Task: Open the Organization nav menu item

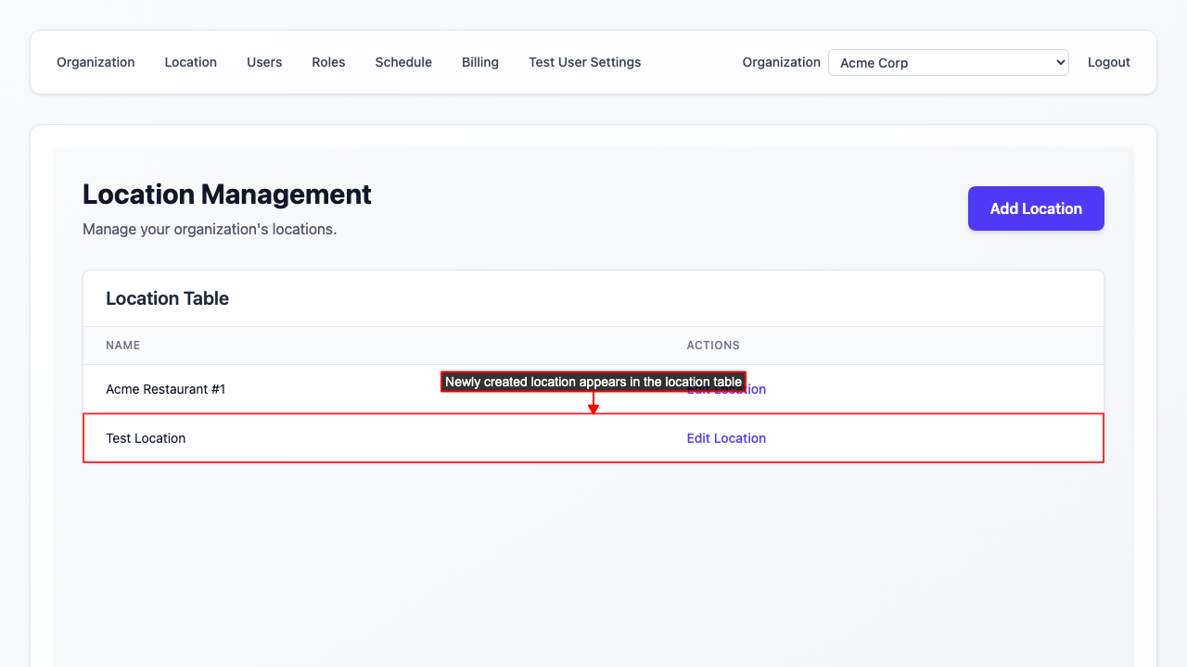Action: click(96, 62)
